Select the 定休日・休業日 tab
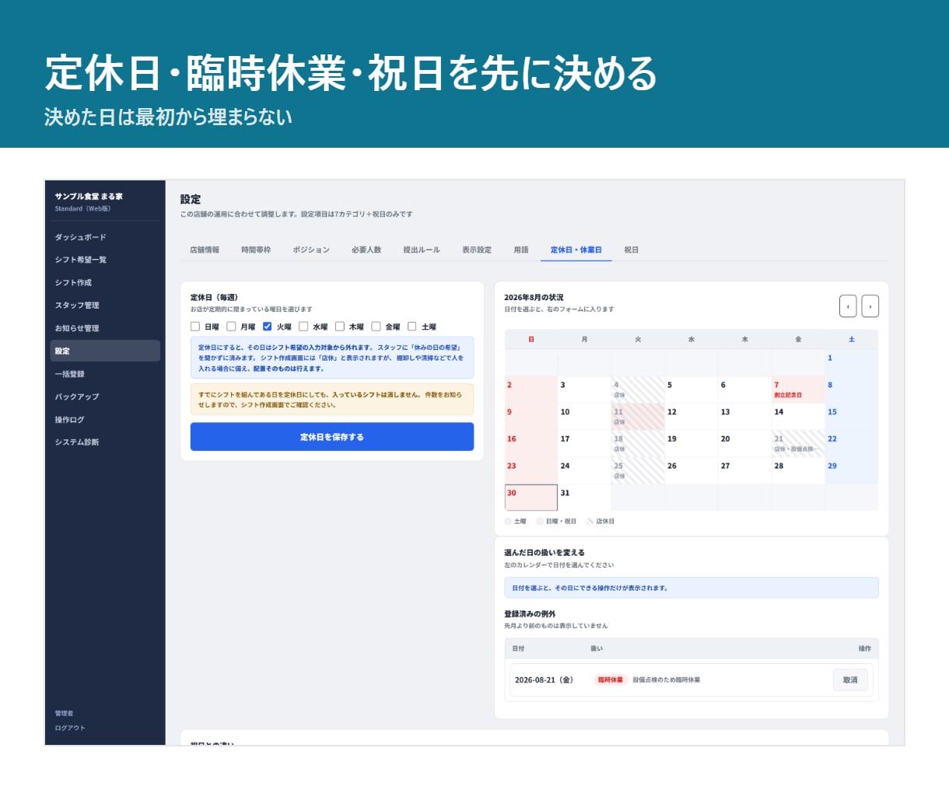The image size is (949, 790). tap(576, 250)
